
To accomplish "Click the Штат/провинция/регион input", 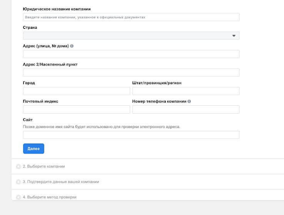I will tap(186, 91).
